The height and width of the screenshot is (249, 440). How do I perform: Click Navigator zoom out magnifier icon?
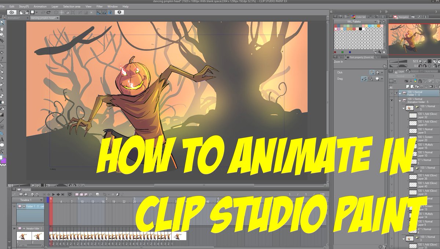point(420,61)
